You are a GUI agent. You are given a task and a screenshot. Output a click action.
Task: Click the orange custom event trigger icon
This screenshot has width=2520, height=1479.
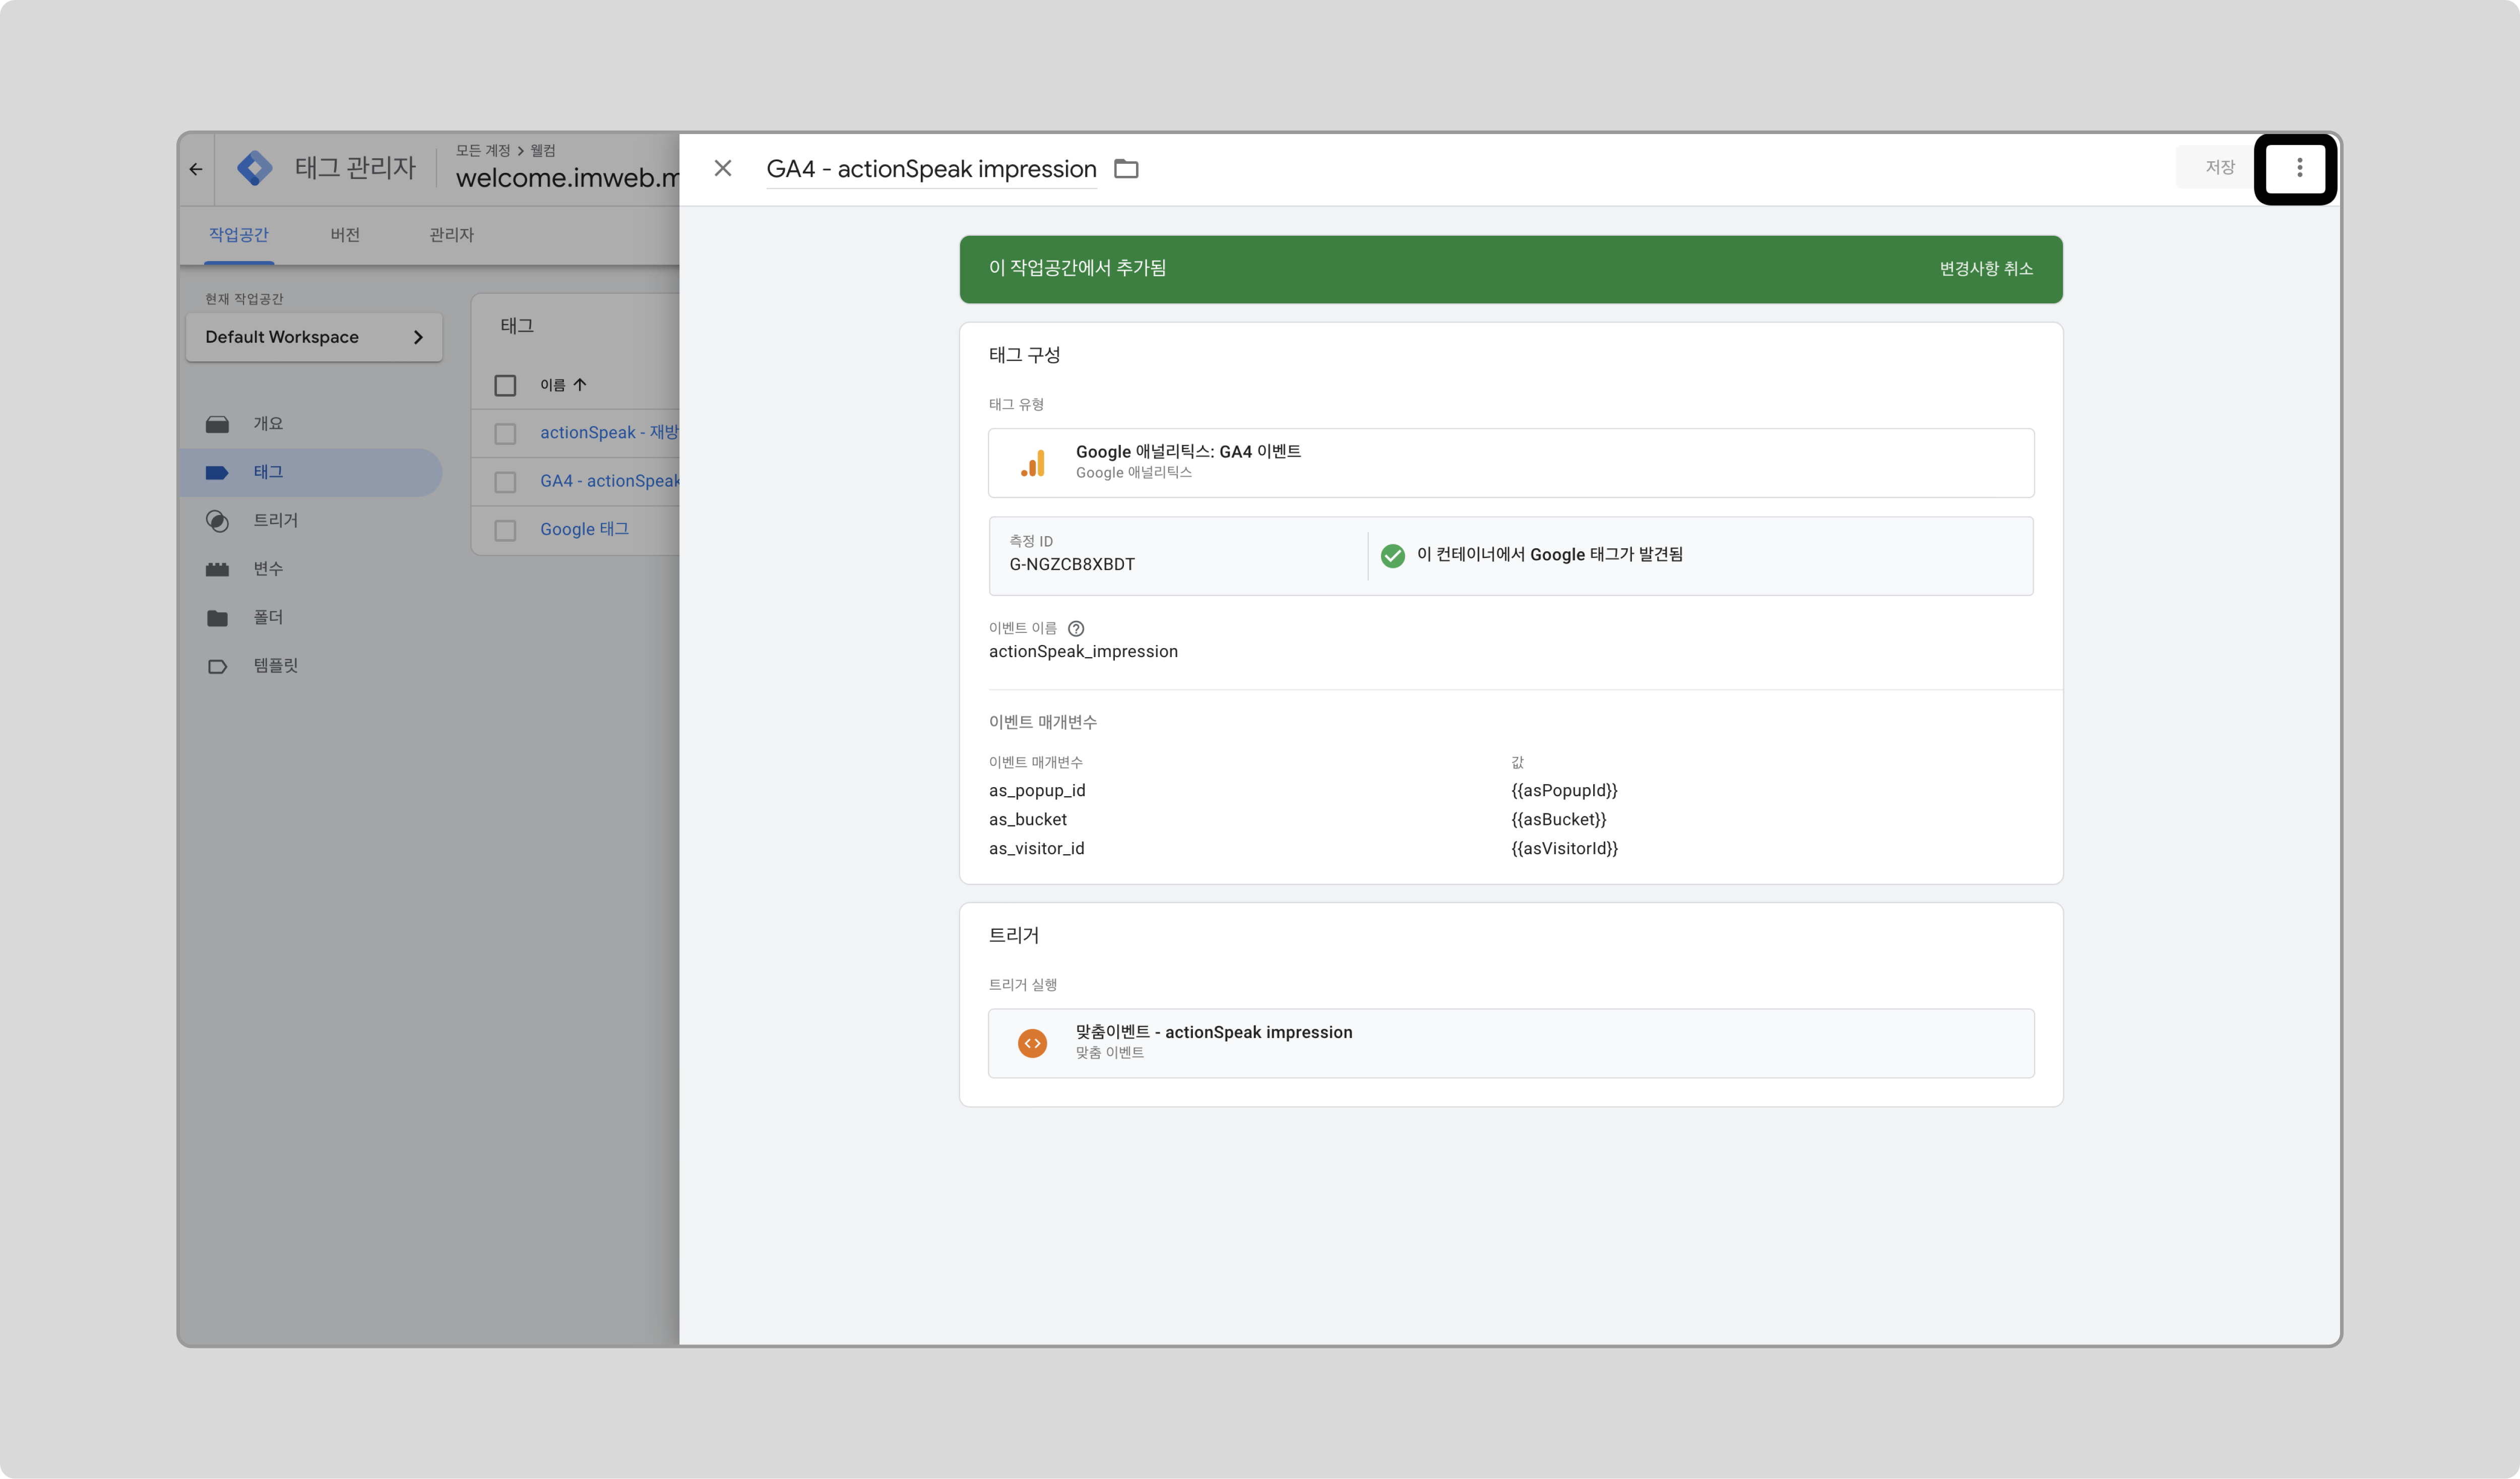(x=1032, y=1043)
